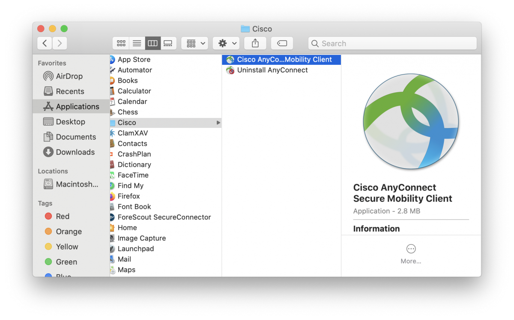Select the Cisco folder row
This screenshot has height=320, width=514.
166,123
